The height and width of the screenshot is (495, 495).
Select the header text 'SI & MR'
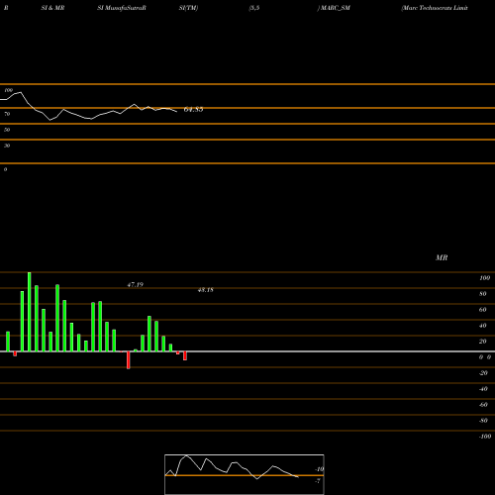coord(52,8)
